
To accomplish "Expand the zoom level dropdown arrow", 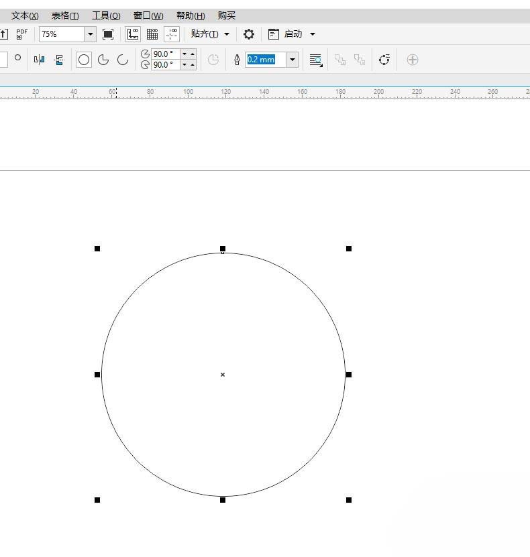I will [x=91, y=34].
